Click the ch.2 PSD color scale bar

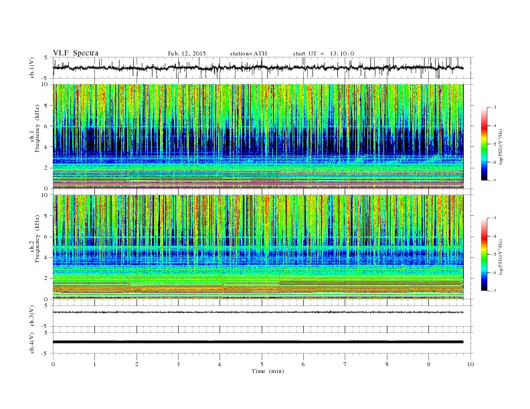(x=484, y=255)
